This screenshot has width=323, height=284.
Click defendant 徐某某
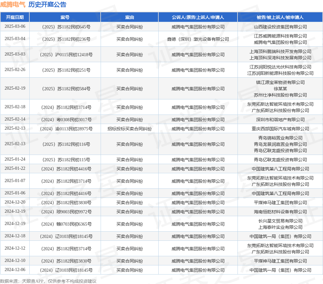280,89
